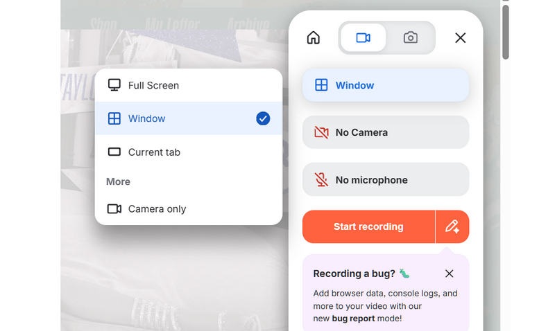Open the Window source dropdown
The height and width of the screenshot is (331, 555).
tap(386, 85)
